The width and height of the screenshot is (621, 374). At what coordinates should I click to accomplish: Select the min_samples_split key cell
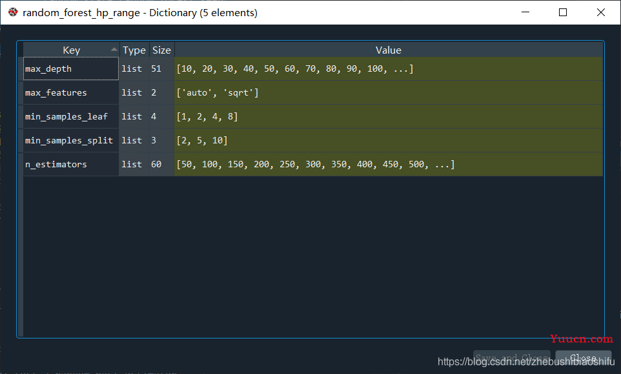click(71, 141)
